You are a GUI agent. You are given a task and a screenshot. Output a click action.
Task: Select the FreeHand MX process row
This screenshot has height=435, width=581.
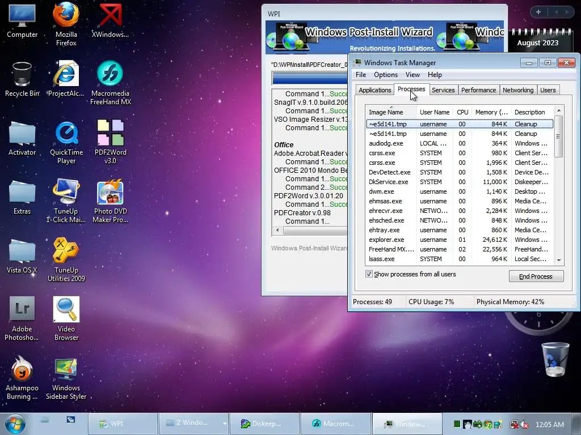coord(460,249)
